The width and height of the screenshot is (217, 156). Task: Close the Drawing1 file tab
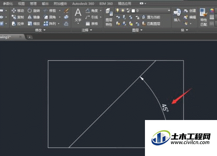click(x=20, y=37)
